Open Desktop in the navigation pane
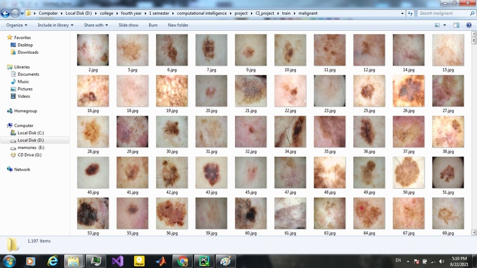 pos(25,45)
